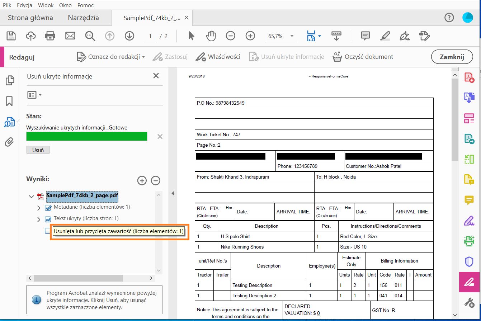Viewport: 481px width, 321px height.
Task: Expand the Tekst ukryty tree node
Action: [39, 219]
